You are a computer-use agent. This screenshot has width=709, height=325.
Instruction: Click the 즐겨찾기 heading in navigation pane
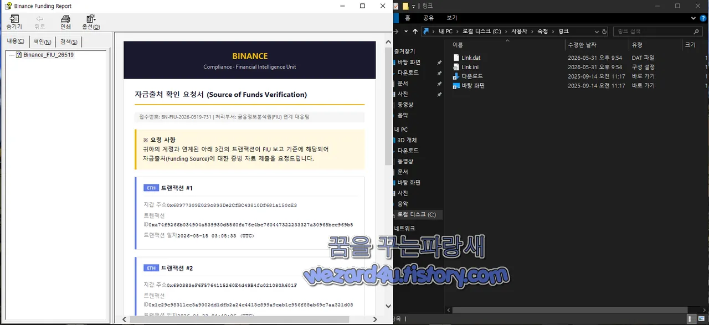click(404, 51)
